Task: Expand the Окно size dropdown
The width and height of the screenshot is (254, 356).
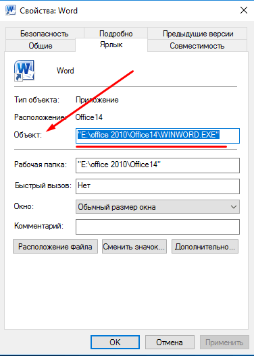Action: coord(157,207)
